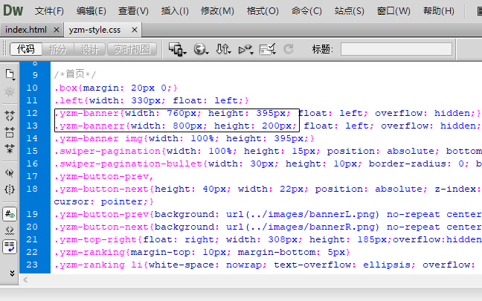Toggle word wrap icon in coding toolbar
This screenshot has width=482, height=301.
10,247
